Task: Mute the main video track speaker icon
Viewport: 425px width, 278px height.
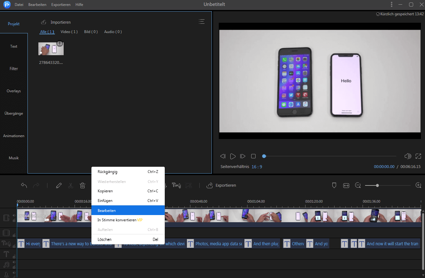Action: (x=14, y=215)
